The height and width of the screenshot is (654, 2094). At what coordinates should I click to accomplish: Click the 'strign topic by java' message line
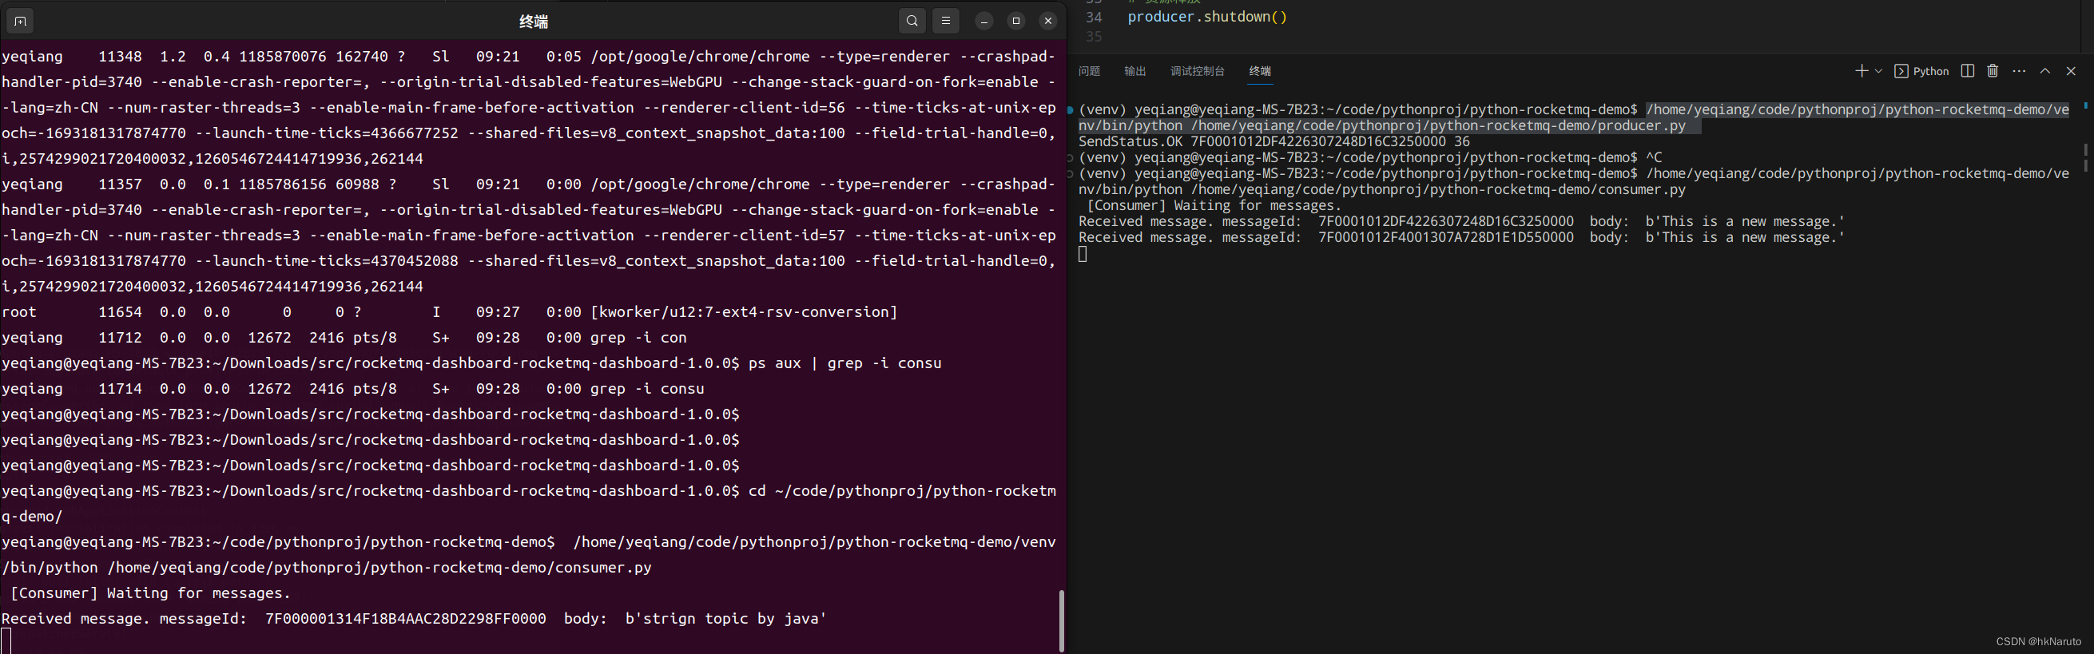coord(414,618)
